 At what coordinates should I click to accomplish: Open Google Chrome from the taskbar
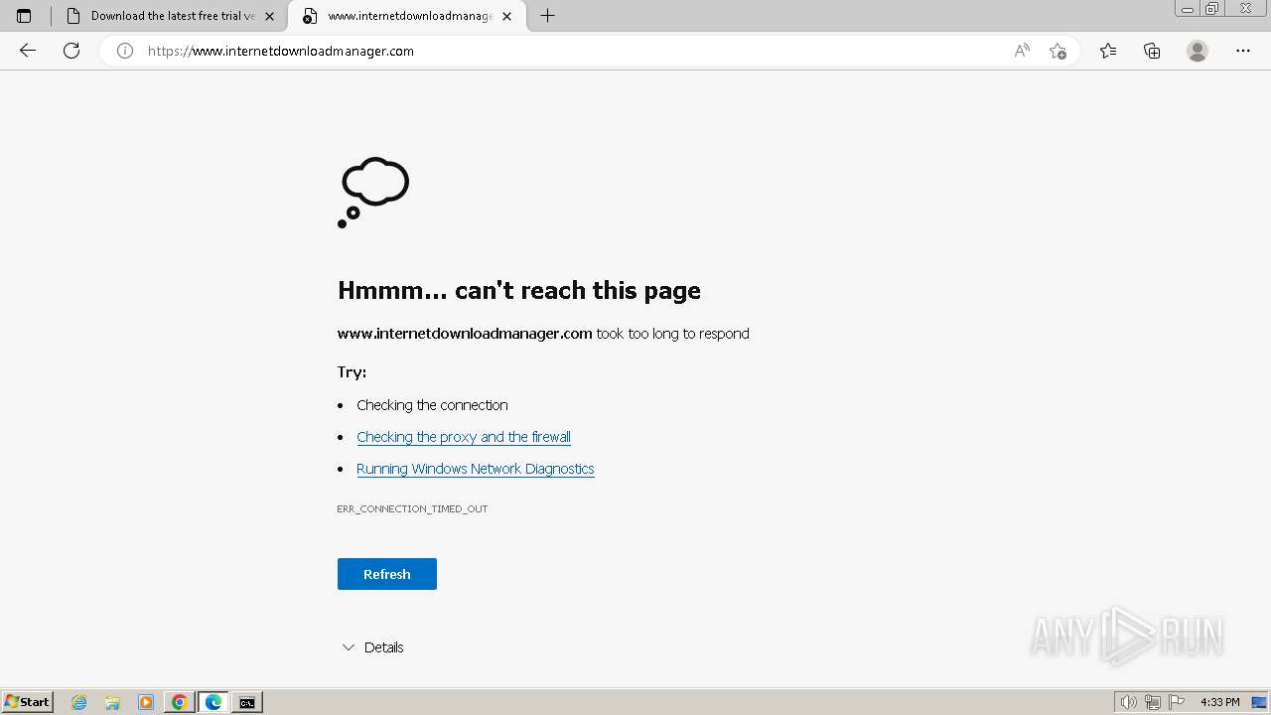coord(180,702)
